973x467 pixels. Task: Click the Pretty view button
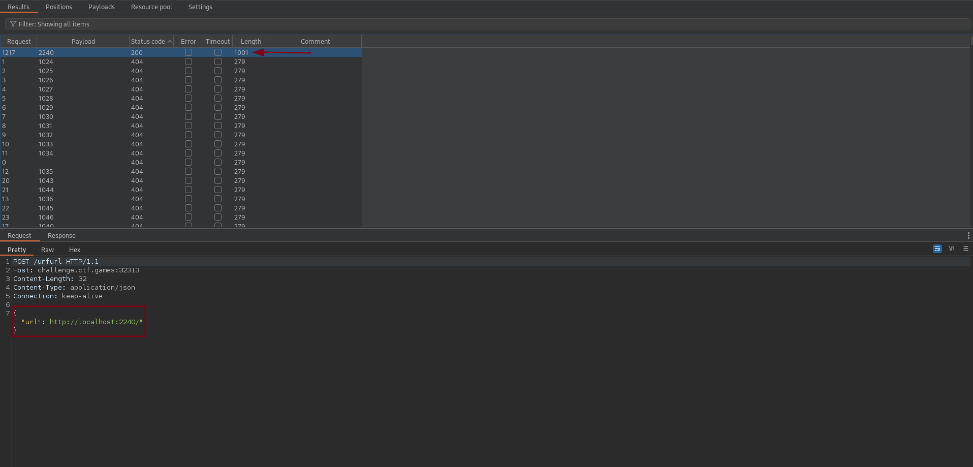click(17, 250)
